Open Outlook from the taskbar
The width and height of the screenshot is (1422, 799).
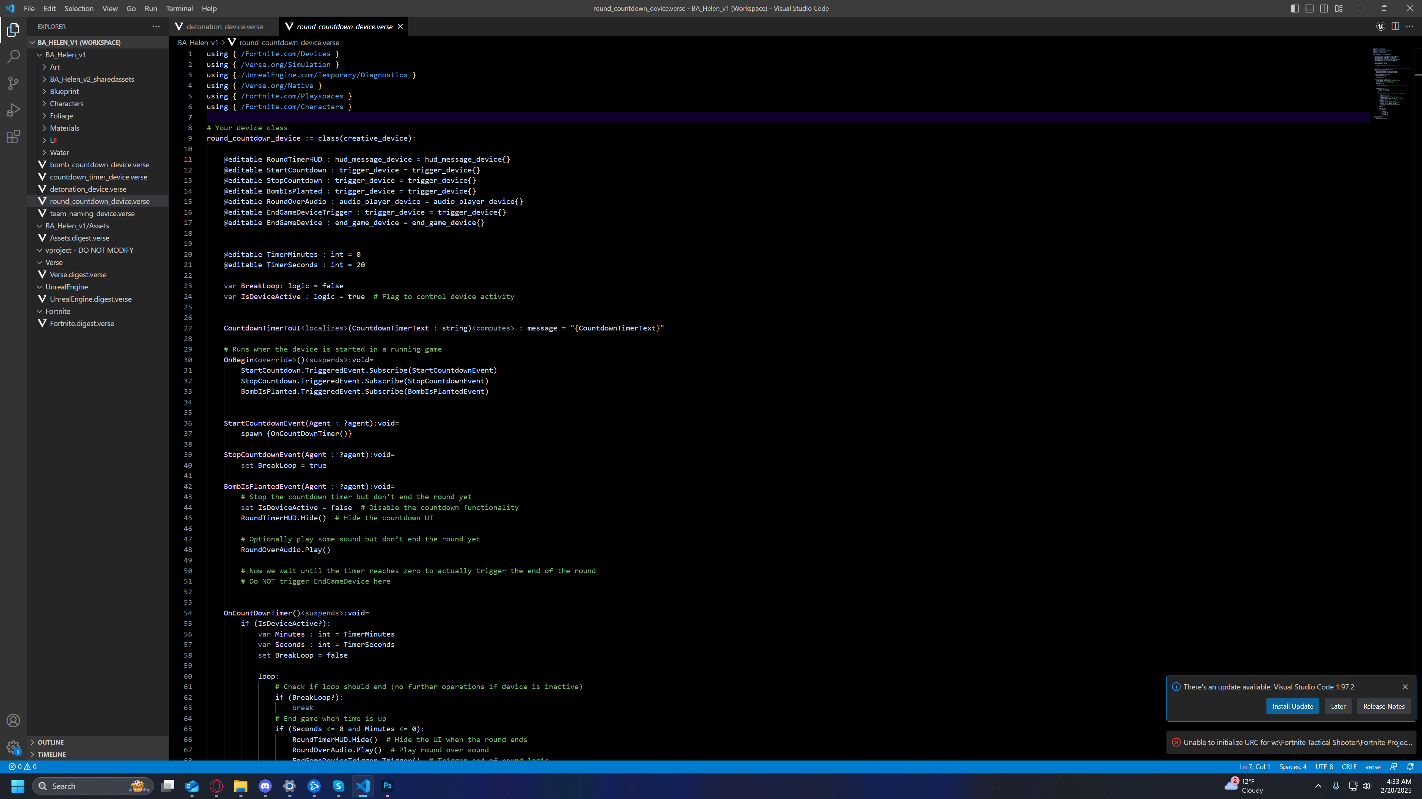(192, 786)
